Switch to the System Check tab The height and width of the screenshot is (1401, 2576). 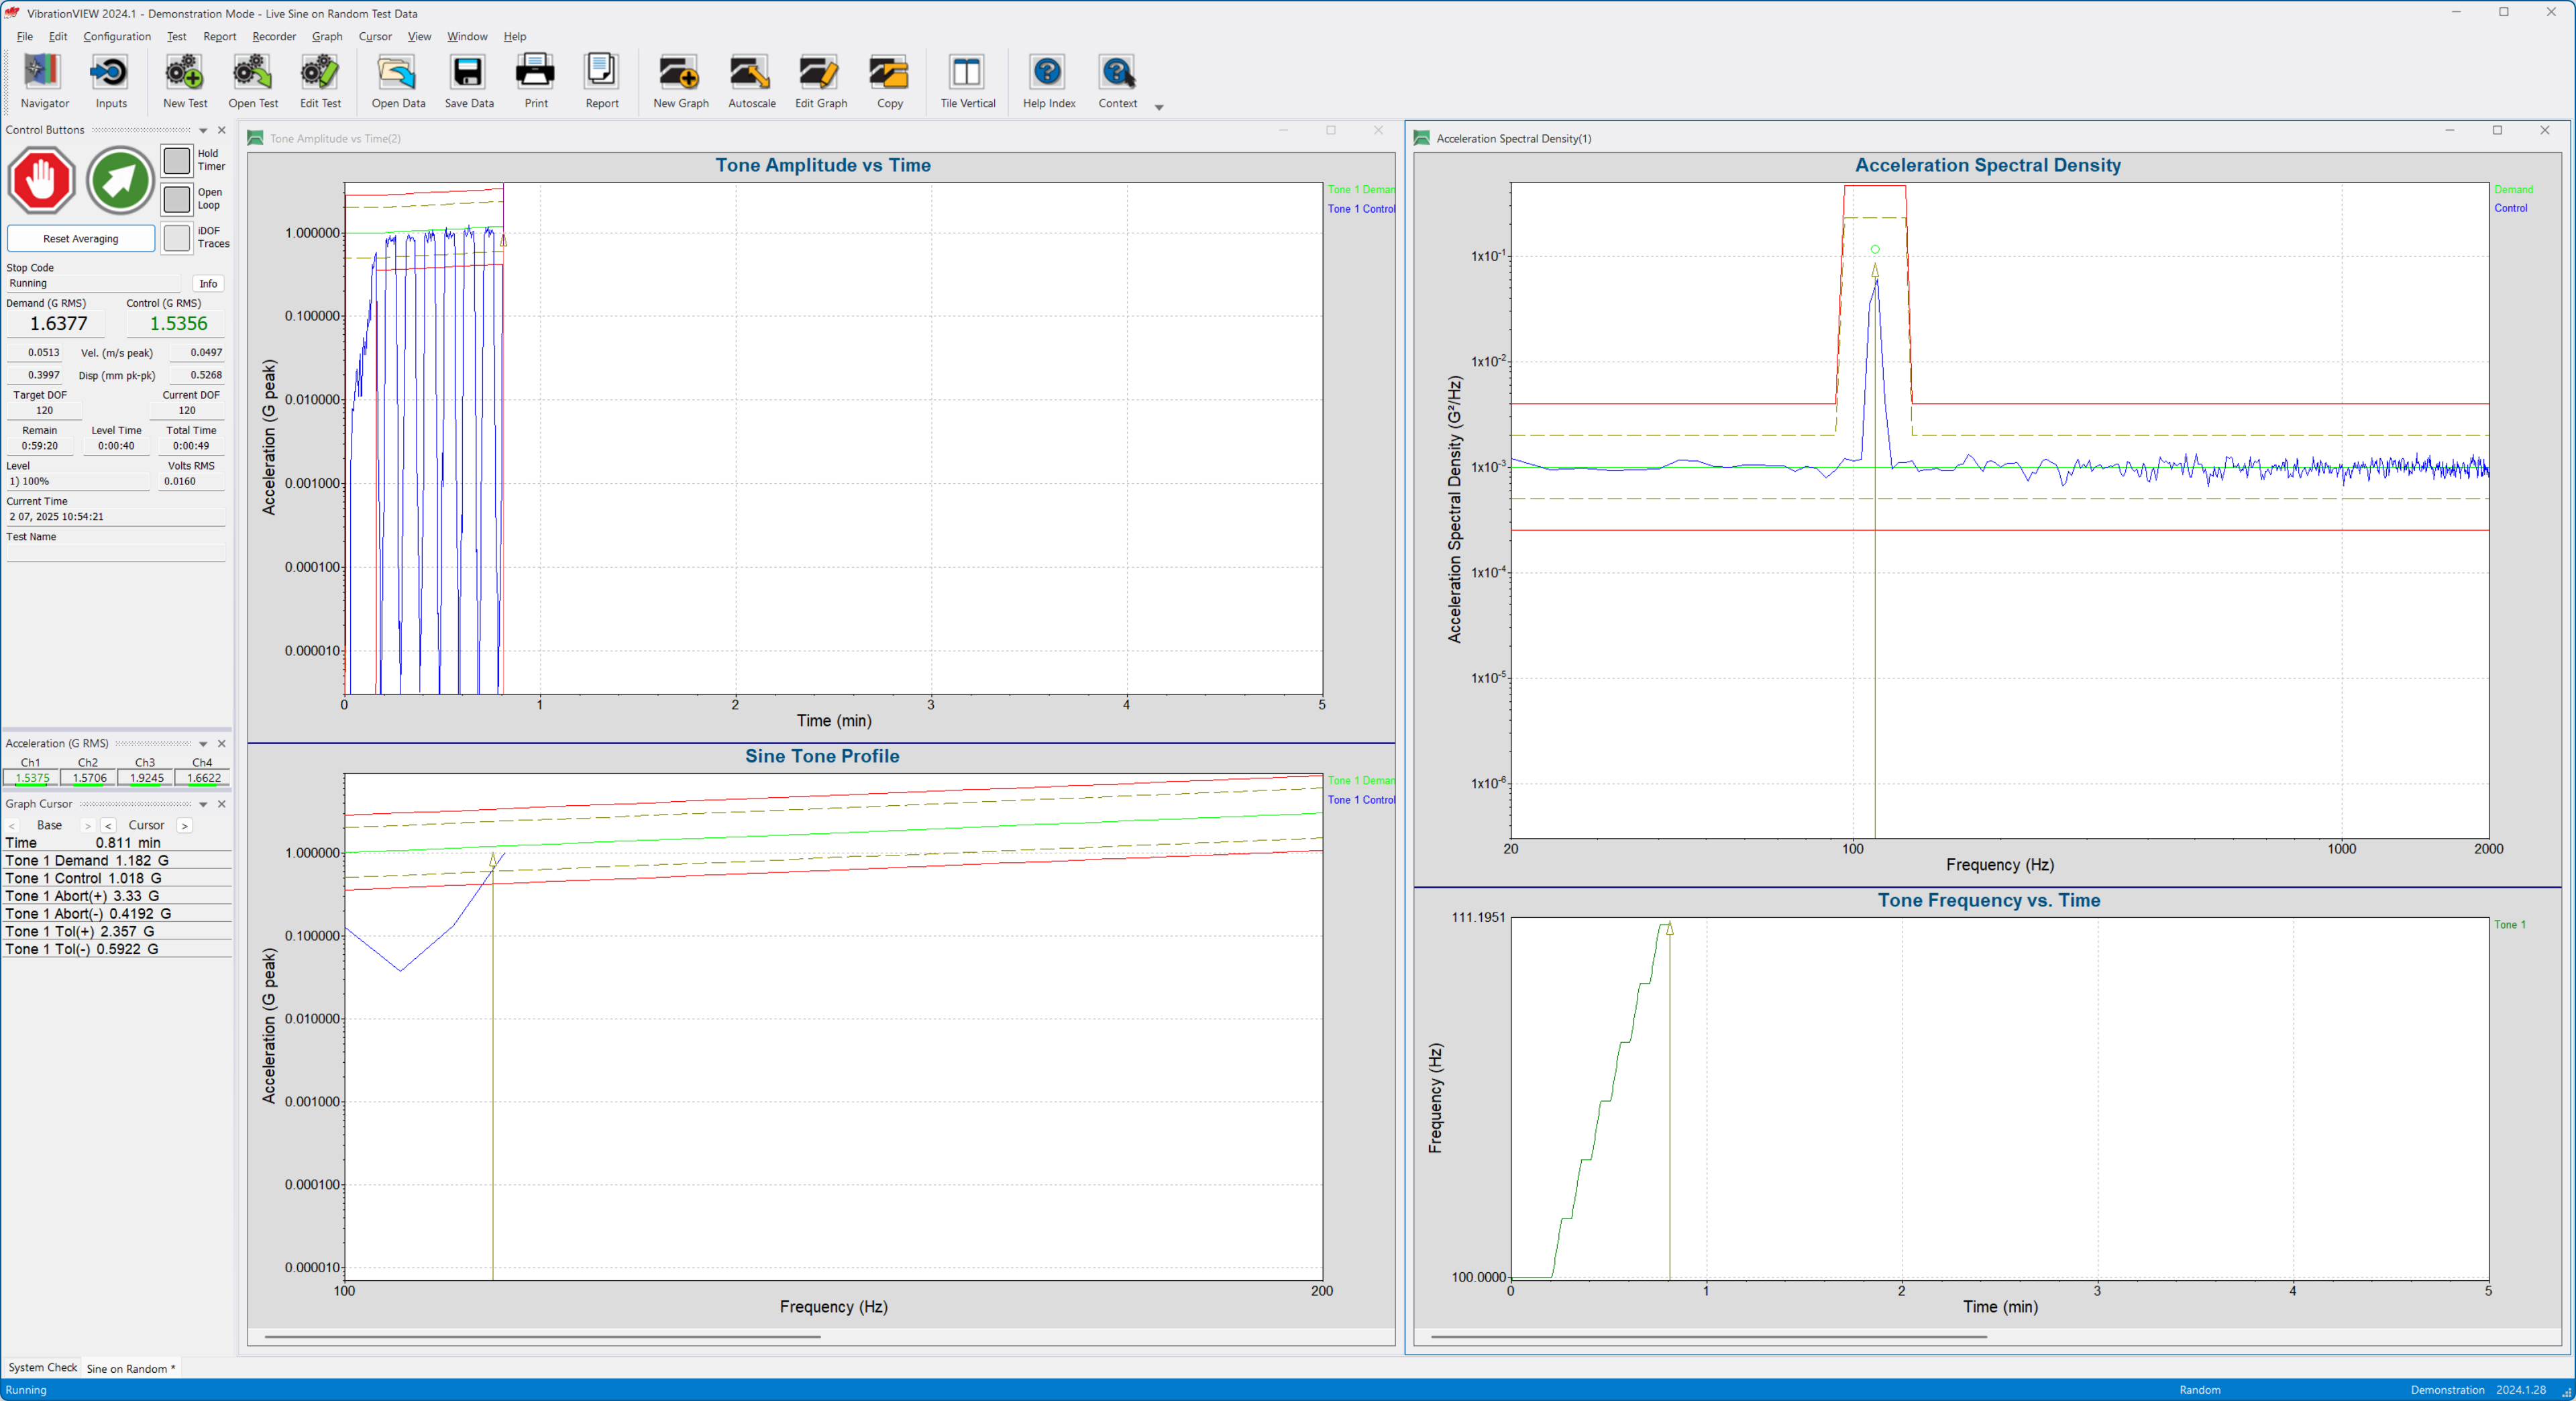42,1367
